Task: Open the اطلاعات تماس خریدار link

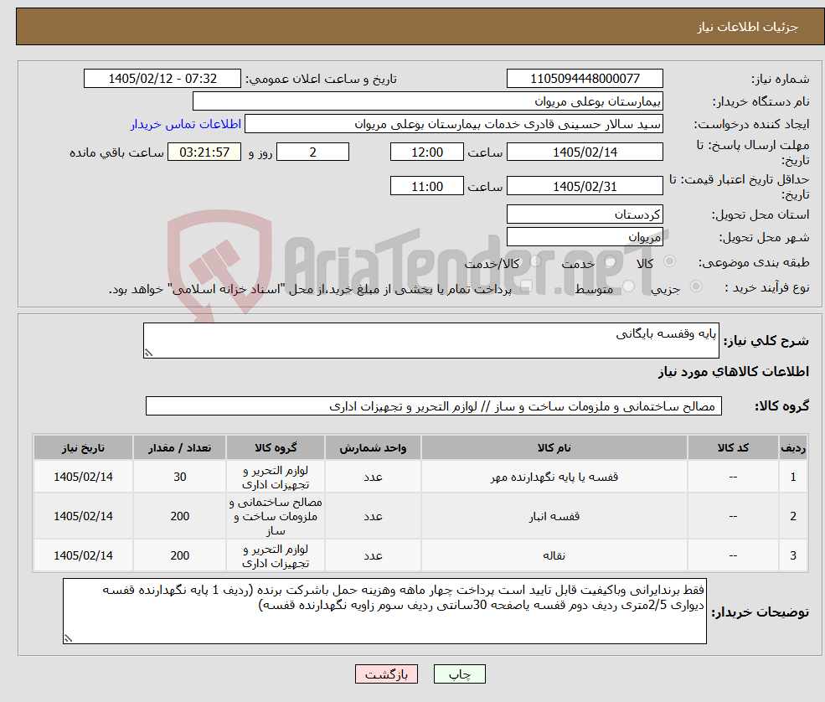Action: click(x=186, y=124)
